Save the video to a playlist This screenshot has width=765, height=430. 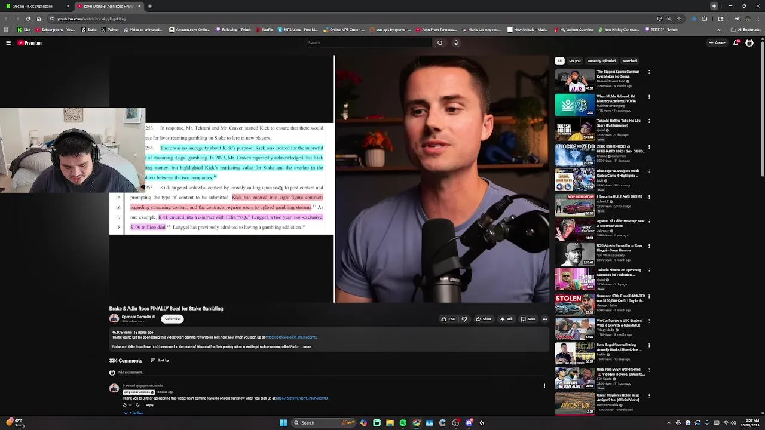tap(528, 319)
